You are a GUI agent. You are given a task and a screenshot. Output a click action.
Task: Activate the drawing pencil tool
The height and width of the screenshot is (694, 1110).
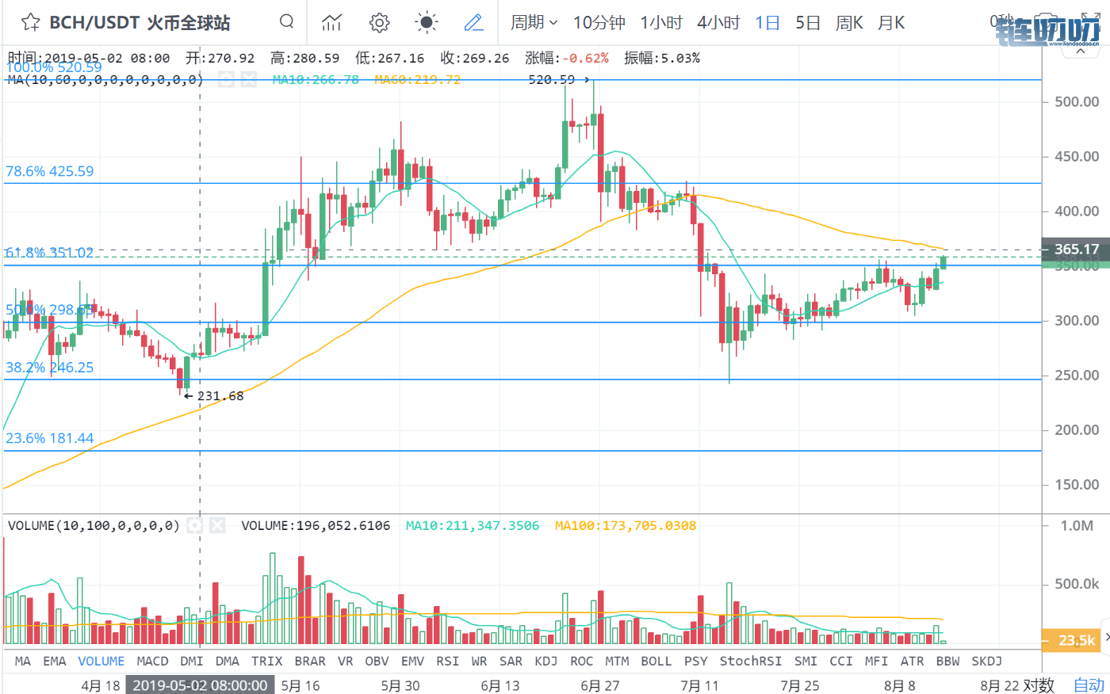(473, 22)
